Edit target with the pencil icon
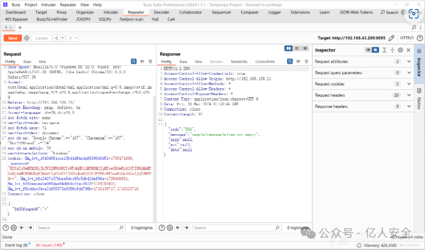Screen dimensions: 425x250 point(391,38)
